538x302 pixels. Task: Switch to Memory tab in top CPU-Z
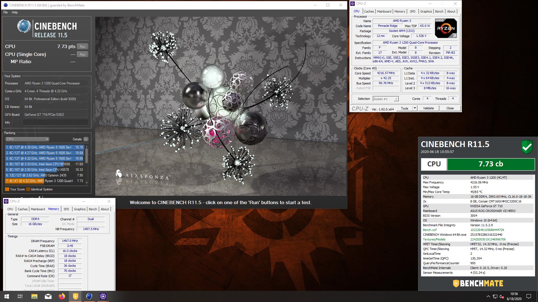pyautogui.click(x=400, y=11)
